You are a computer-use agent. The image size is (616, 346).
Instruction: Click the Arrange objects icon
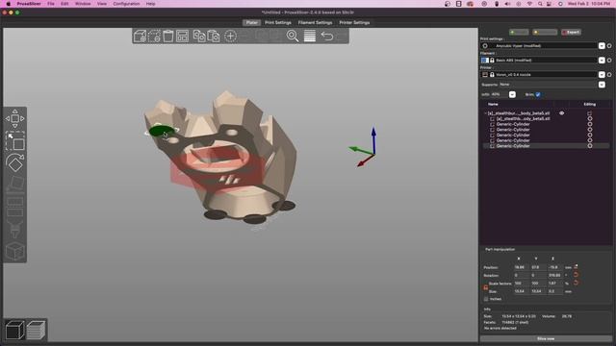[x=182, y=37]
